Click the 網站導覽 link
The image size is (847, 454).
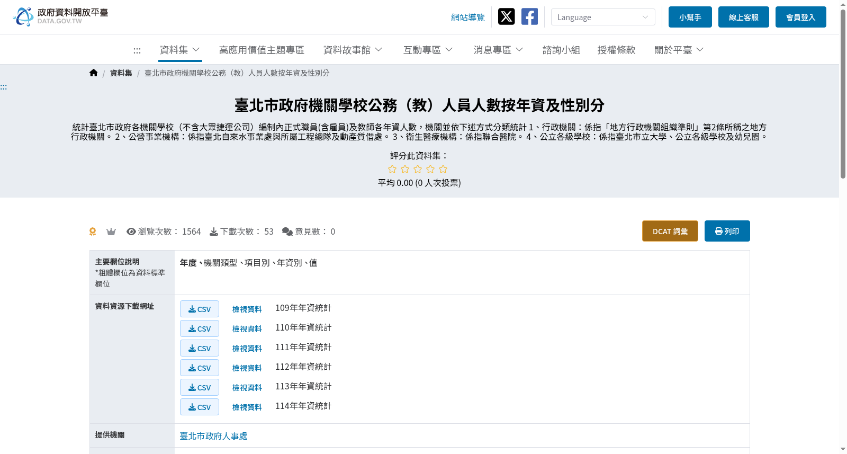pos(468,17)
